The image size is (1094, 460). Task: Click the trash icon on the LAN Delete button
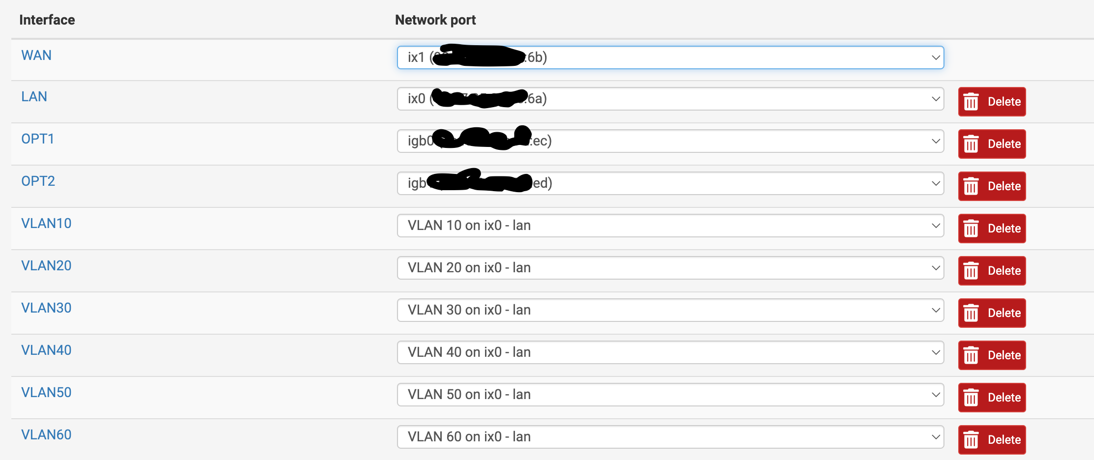(972, 102)
